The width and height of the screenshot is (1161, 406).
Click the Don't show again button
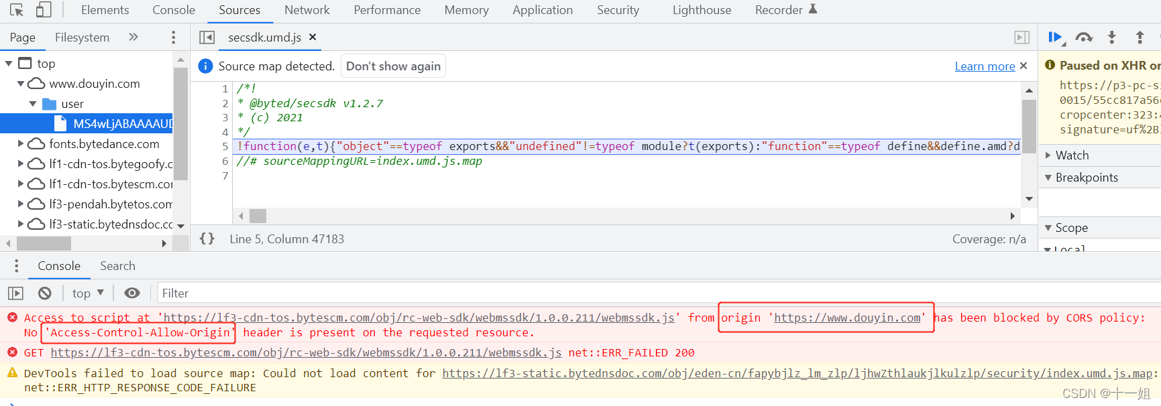pos(393,66)
